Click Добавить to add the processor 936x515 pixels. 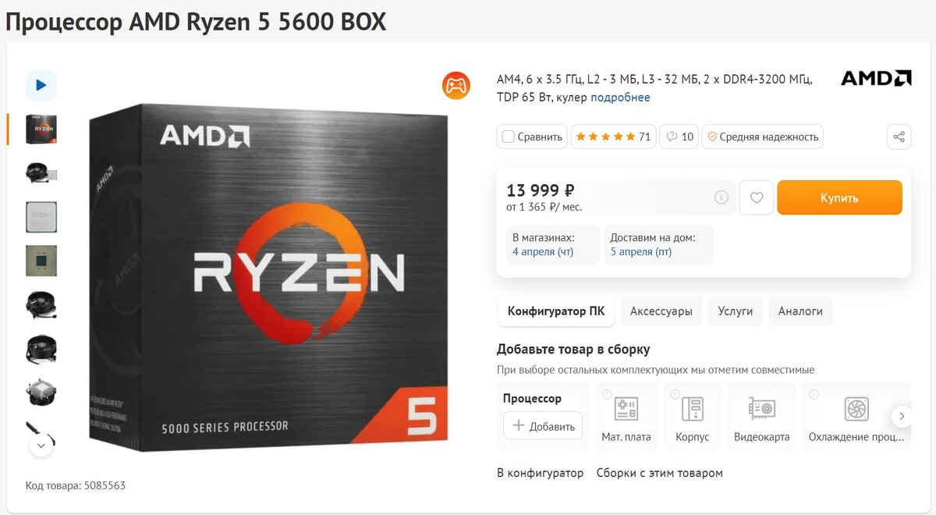tap(543, 426)
